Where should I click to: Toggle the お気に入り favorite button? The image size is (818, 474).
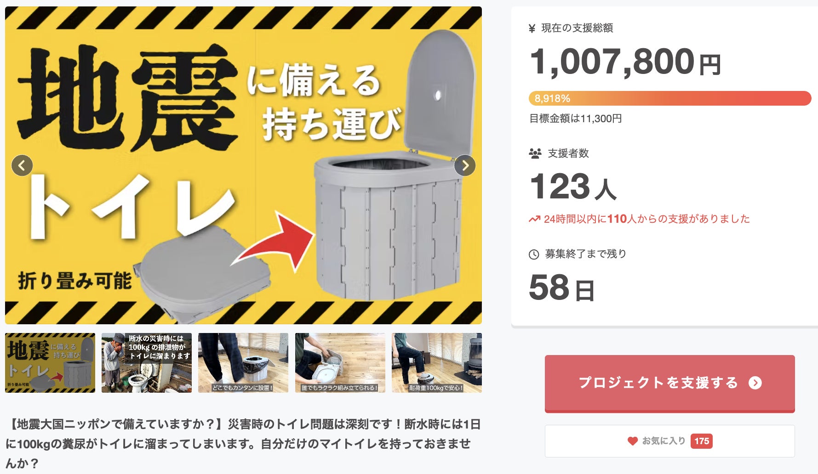[670, 441]
